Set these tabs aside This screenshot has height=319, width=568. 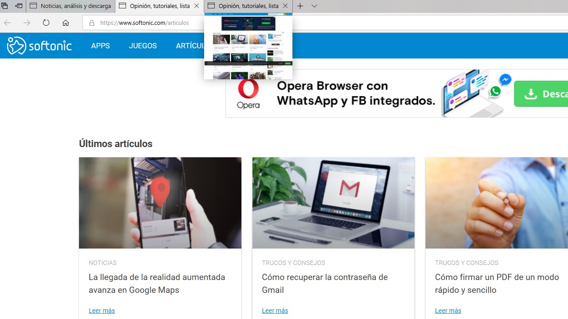(x=19, y=6)
